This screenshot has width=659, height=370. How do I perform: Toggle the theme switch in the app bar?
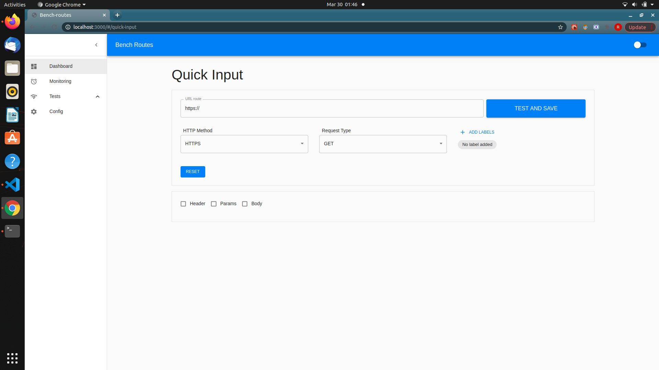pos(640,45)
